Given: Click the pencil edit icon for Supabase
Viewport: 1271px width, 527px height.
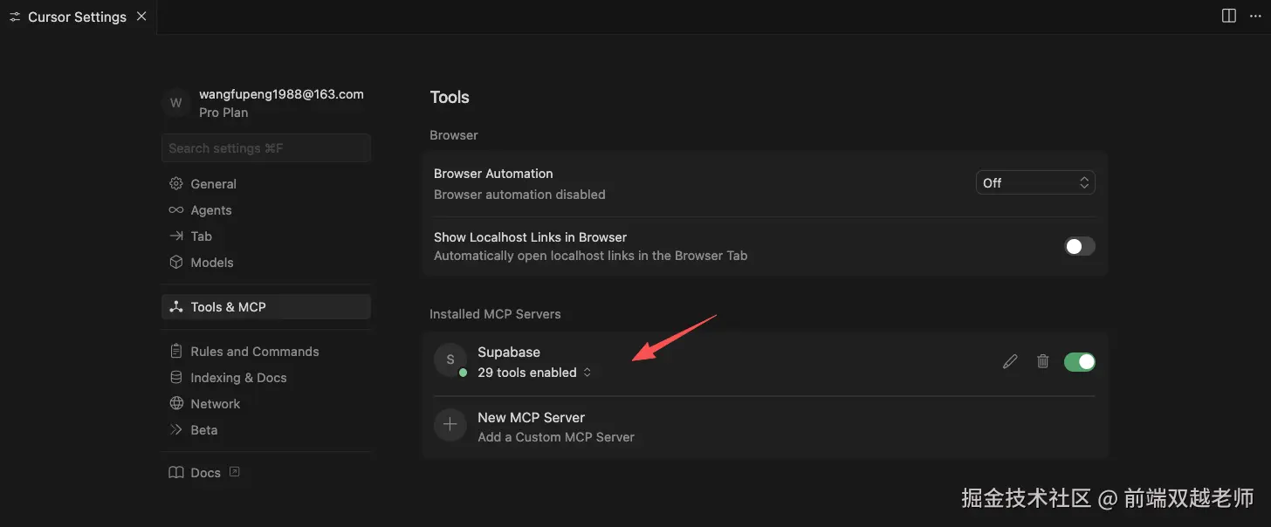Looking at the screenshot, I should click(x=1010, y=361).
